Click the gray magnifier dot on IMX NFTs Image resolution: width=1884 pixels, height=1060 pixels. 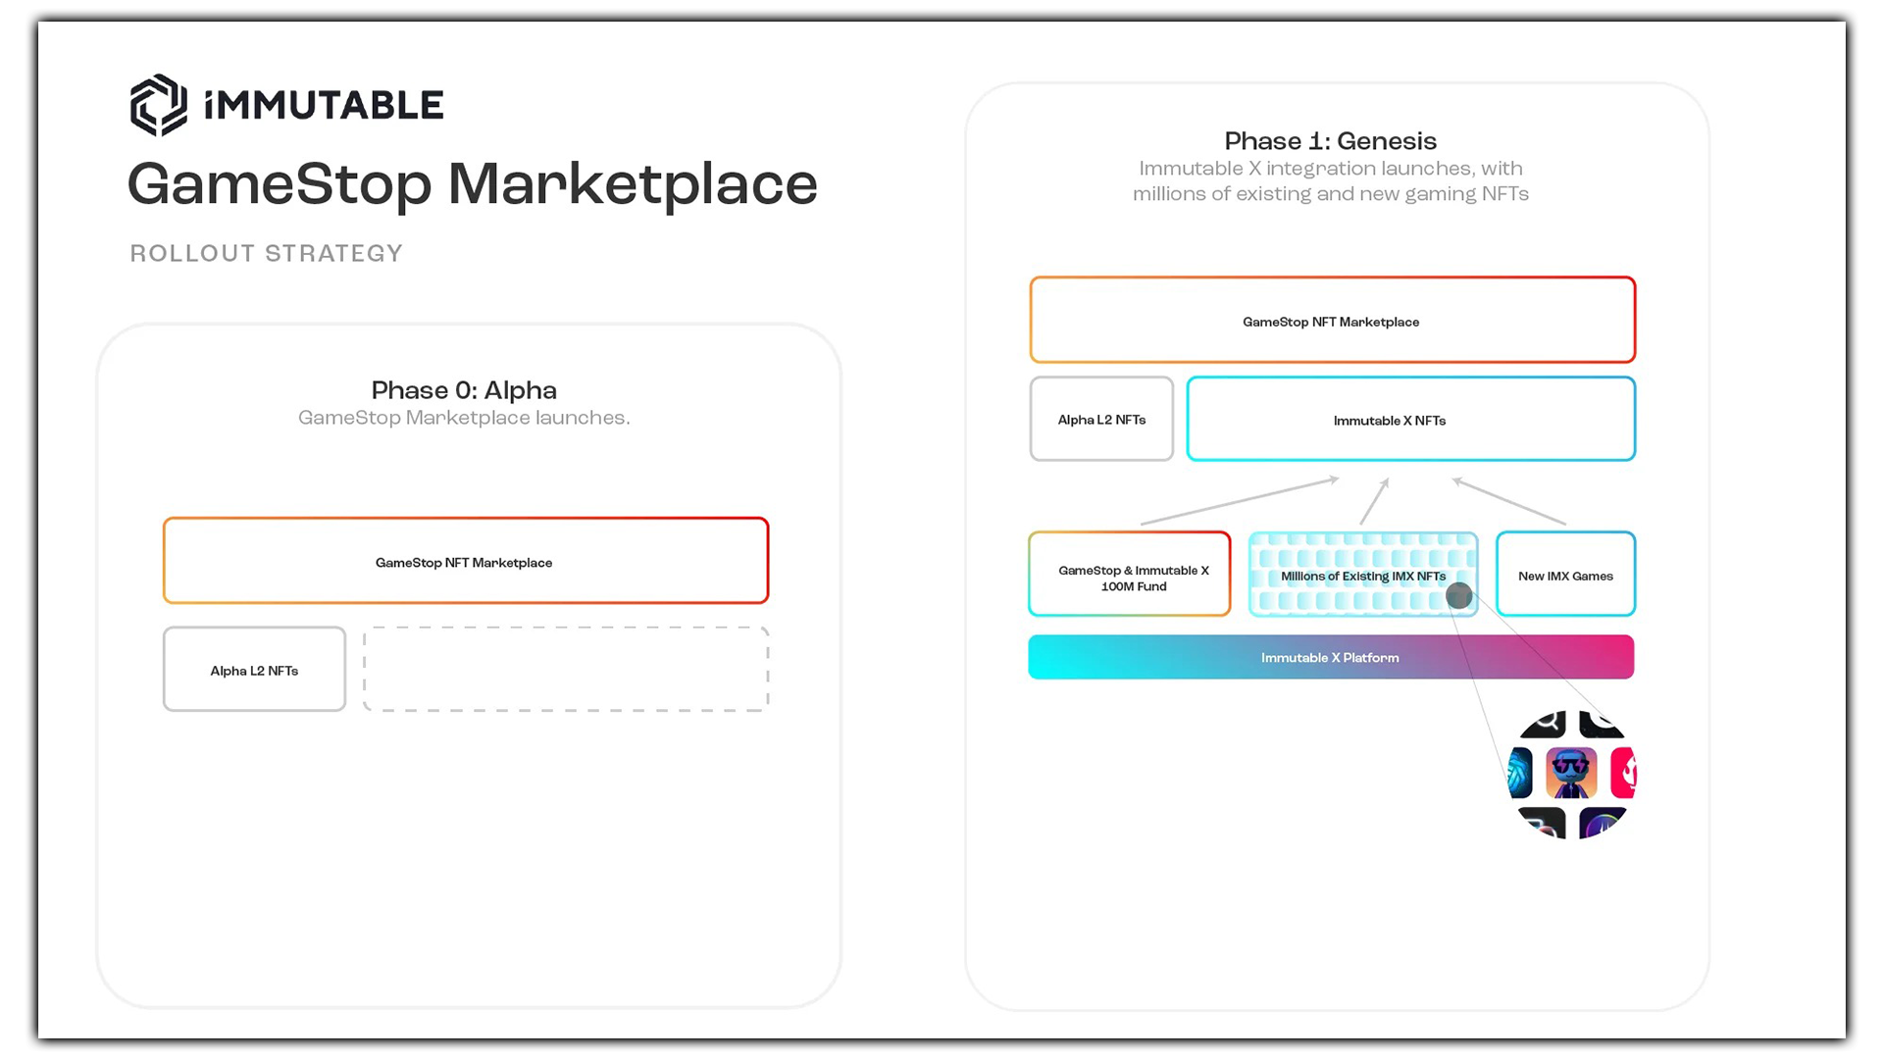pos(1459,596)
